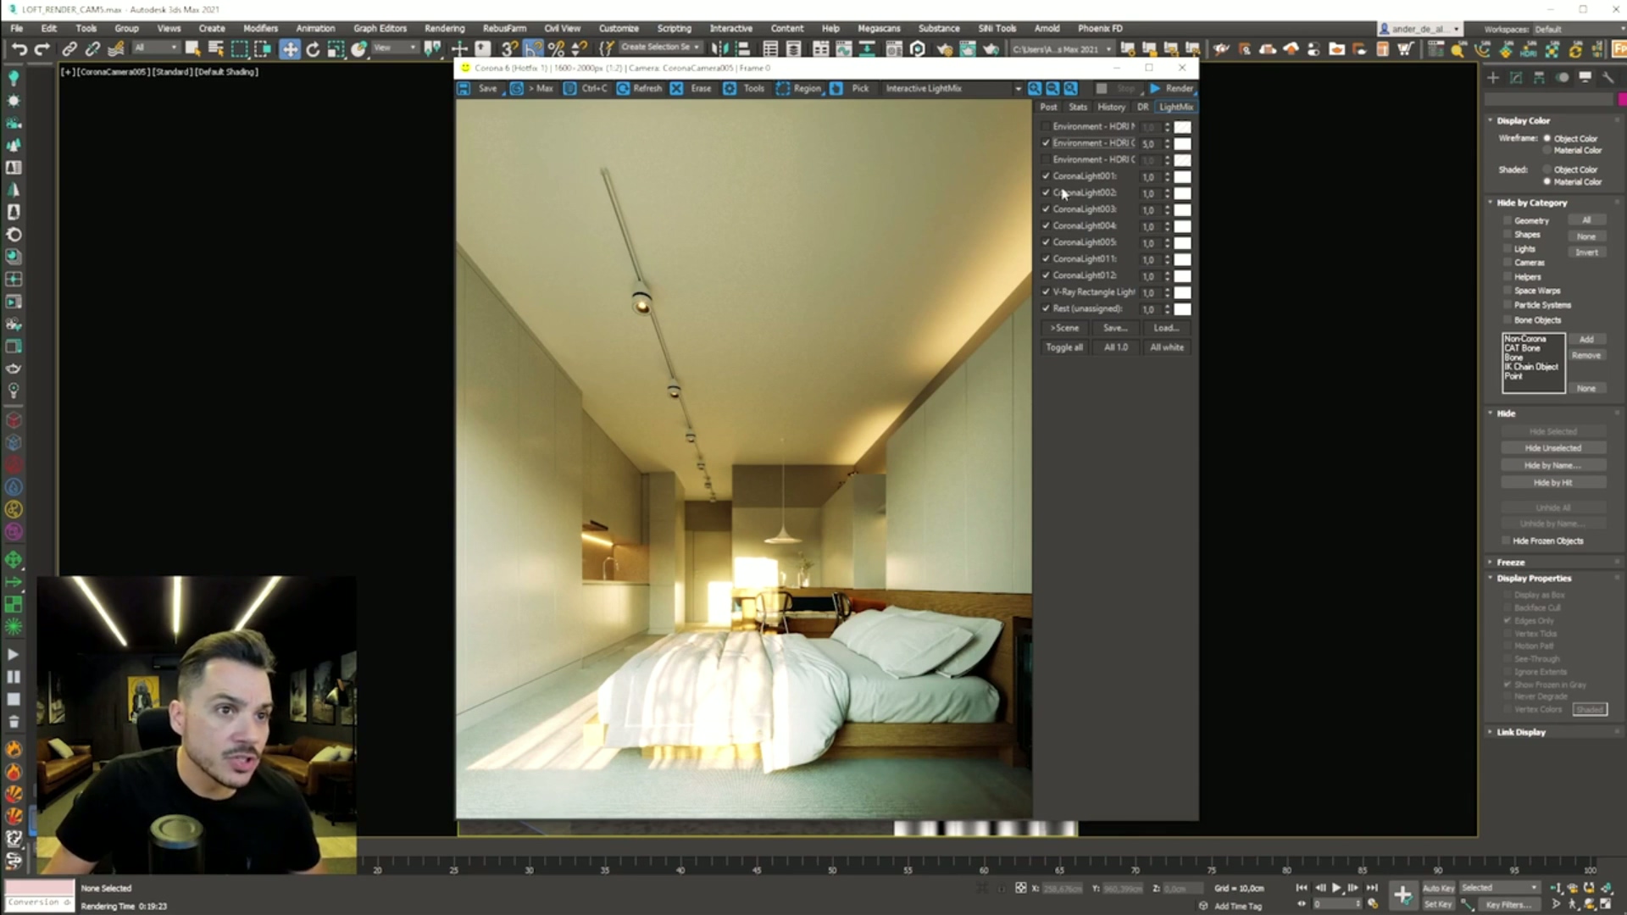Click the Save icon in Corona frame buffer
Viewport: 1627px width, 915px height.
click(464, 88)
